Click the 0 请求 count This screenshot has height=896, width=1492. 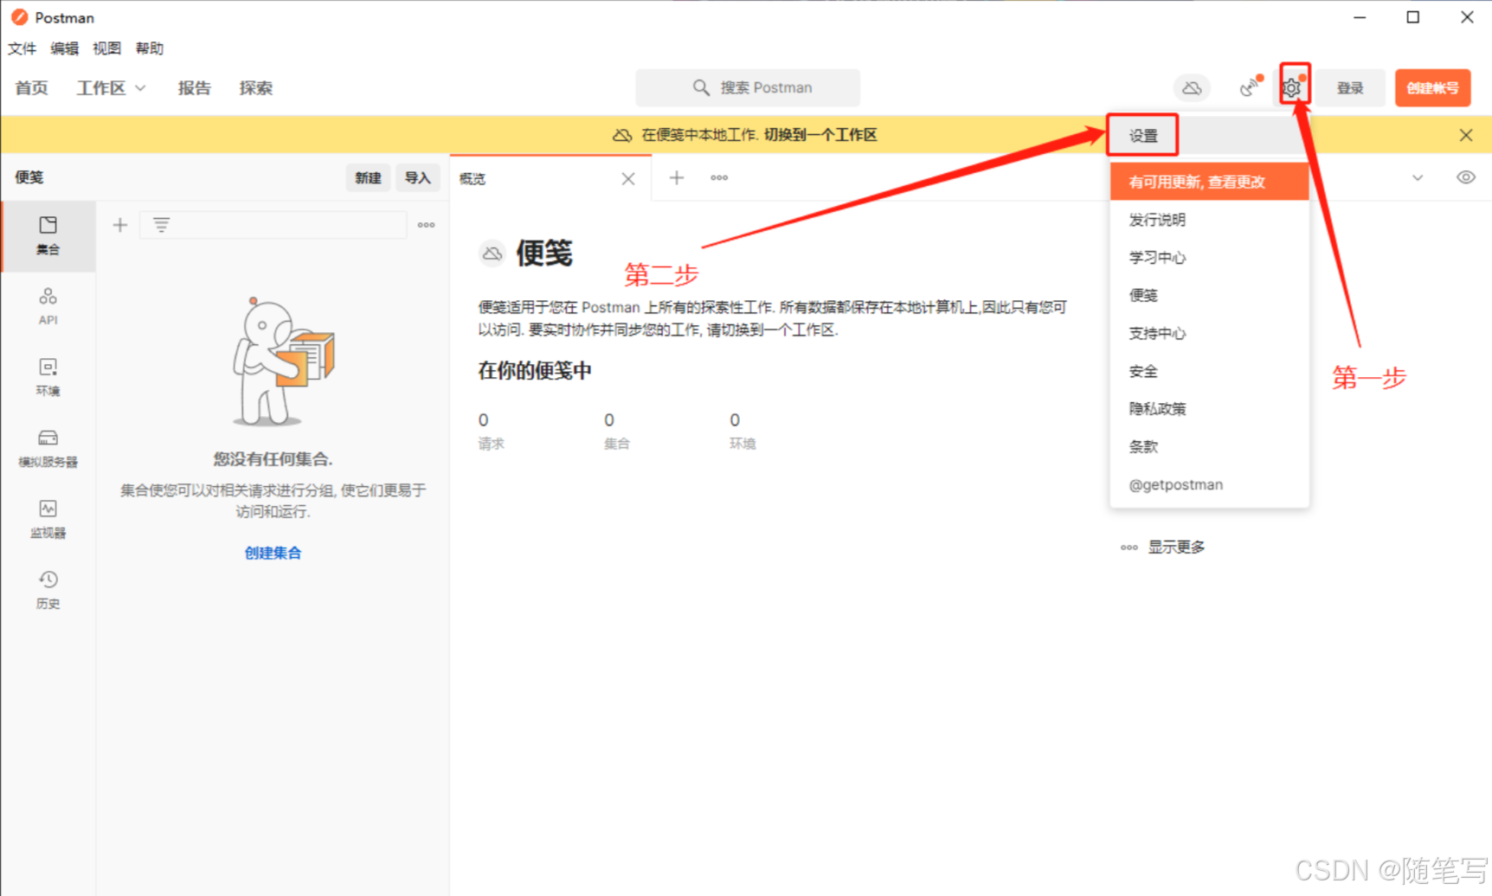[491, 431]
